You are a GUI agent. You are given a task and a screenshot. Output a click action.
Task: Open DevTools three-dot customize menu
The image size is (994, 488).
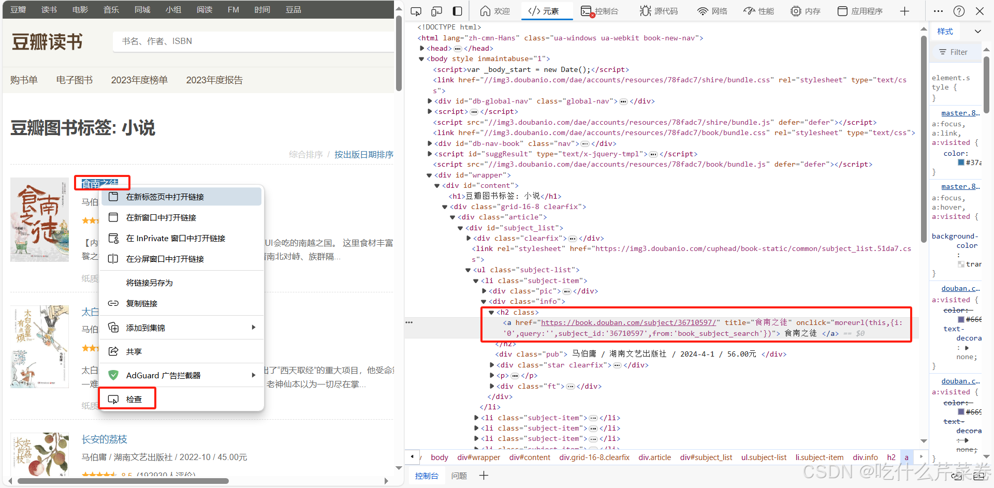(939, 11)
